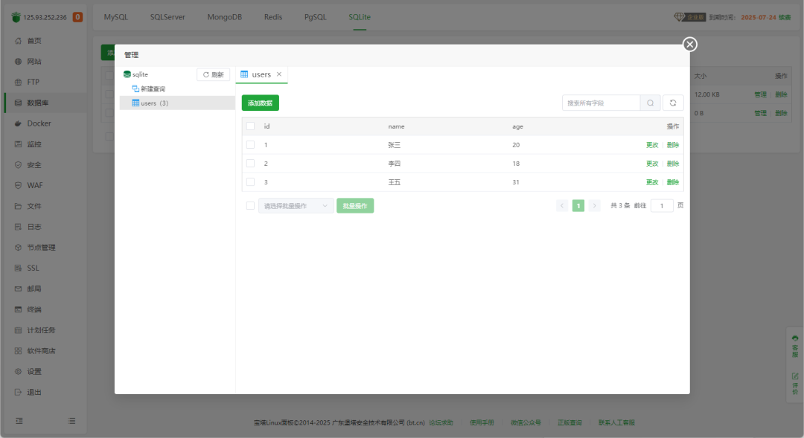Image resolution: width=804 pixels, height=438 pixels.
Task: Click the WAF sidebar icon
Action: [18, 185]
